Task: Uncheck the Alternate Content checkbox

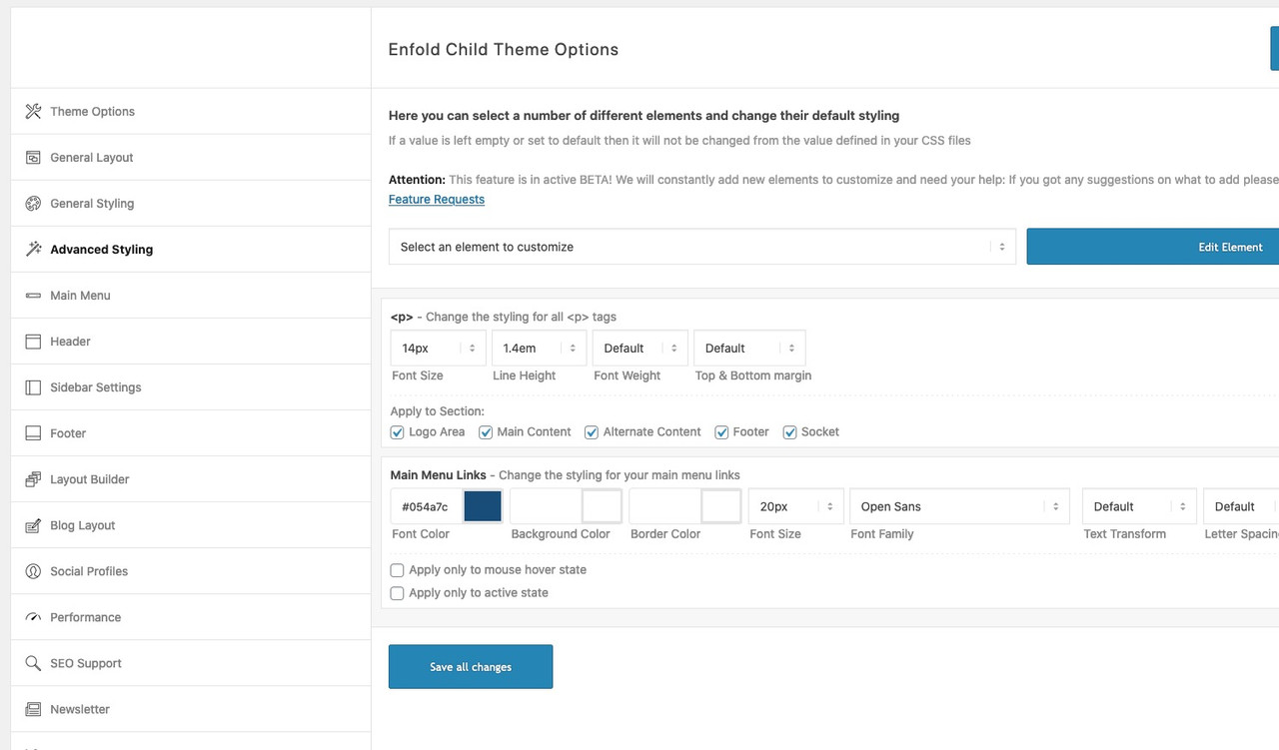Action: coord(592,432)
